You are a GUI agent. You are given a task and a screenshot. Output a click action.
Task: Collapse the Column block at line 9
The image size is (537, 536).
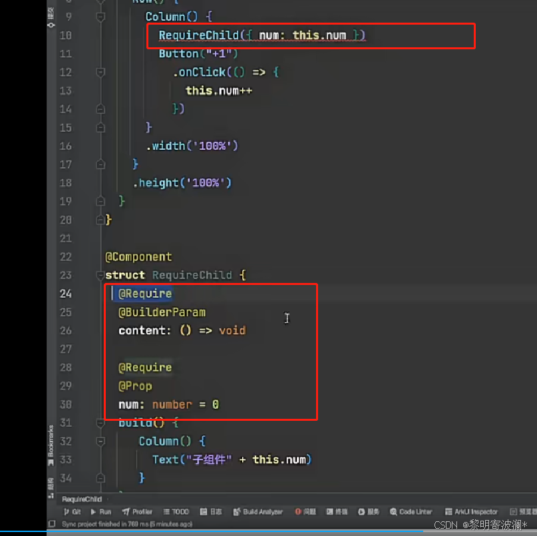pyautogui.click(x=100, y=17)
